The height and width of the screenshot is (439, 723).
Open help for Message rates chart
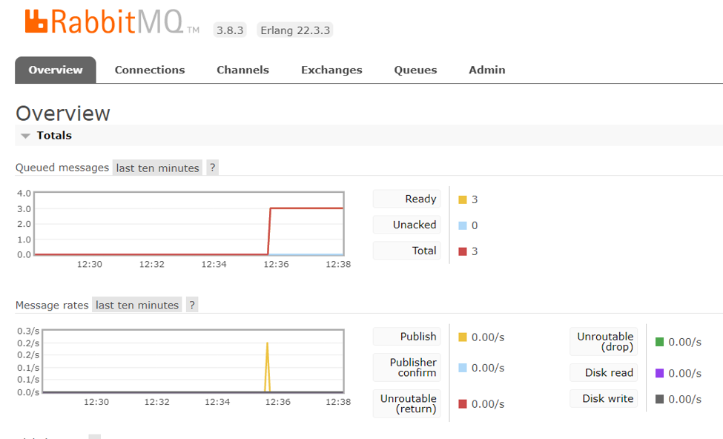(191, 305)
